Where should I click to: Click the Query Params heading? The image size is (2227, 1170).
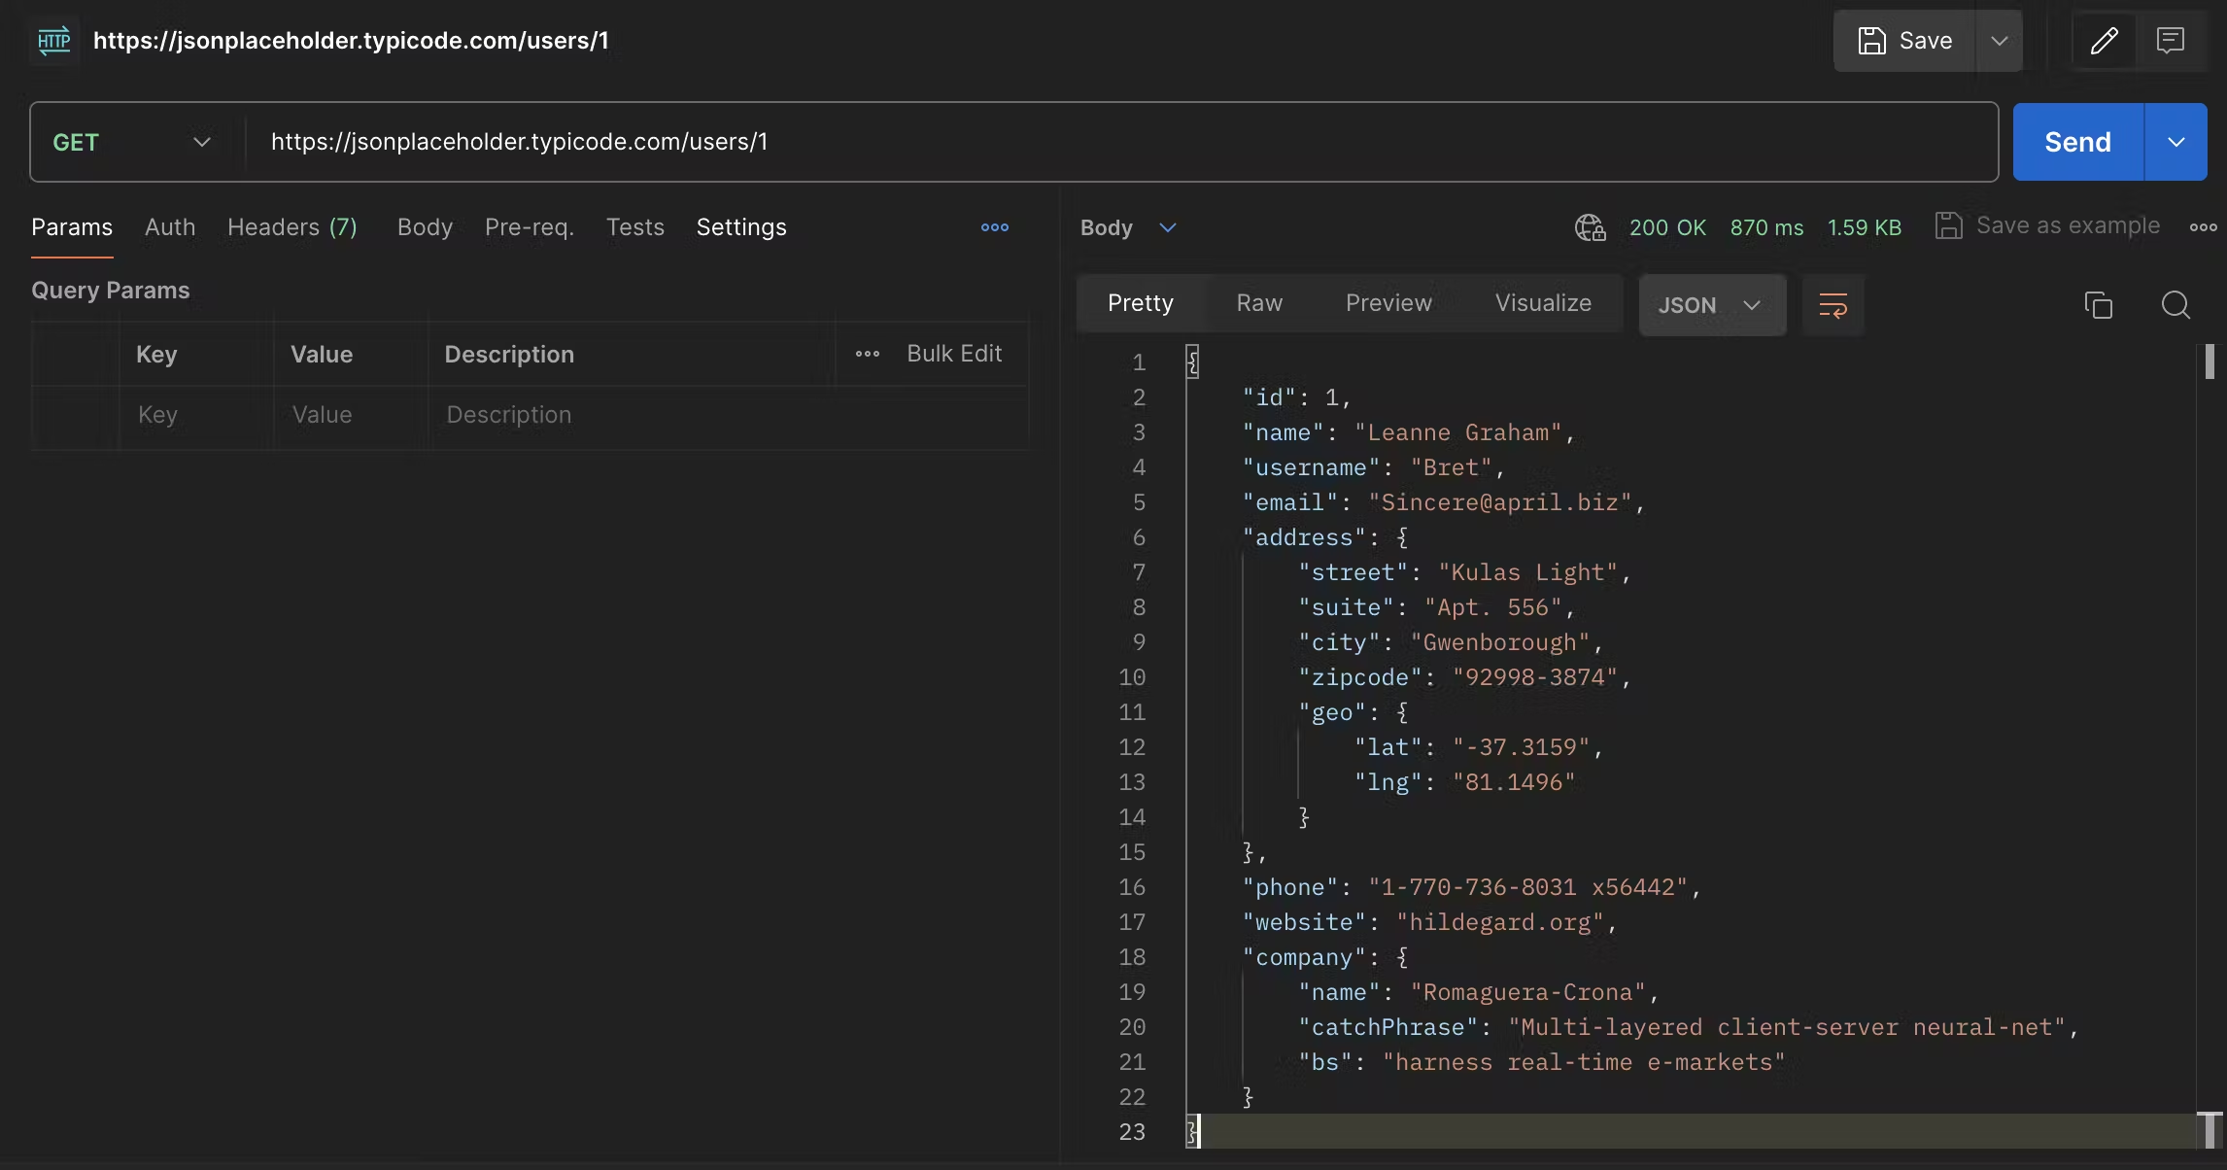click(111, 291)
